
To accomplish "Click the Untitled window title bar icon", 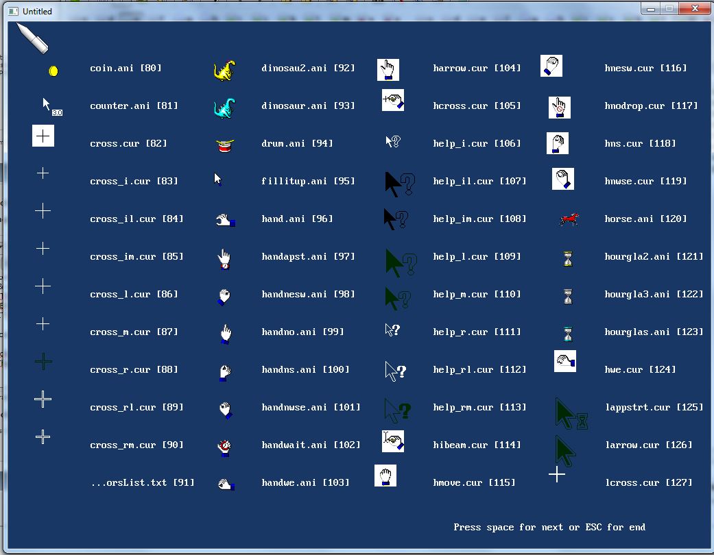I will [14, 11].
